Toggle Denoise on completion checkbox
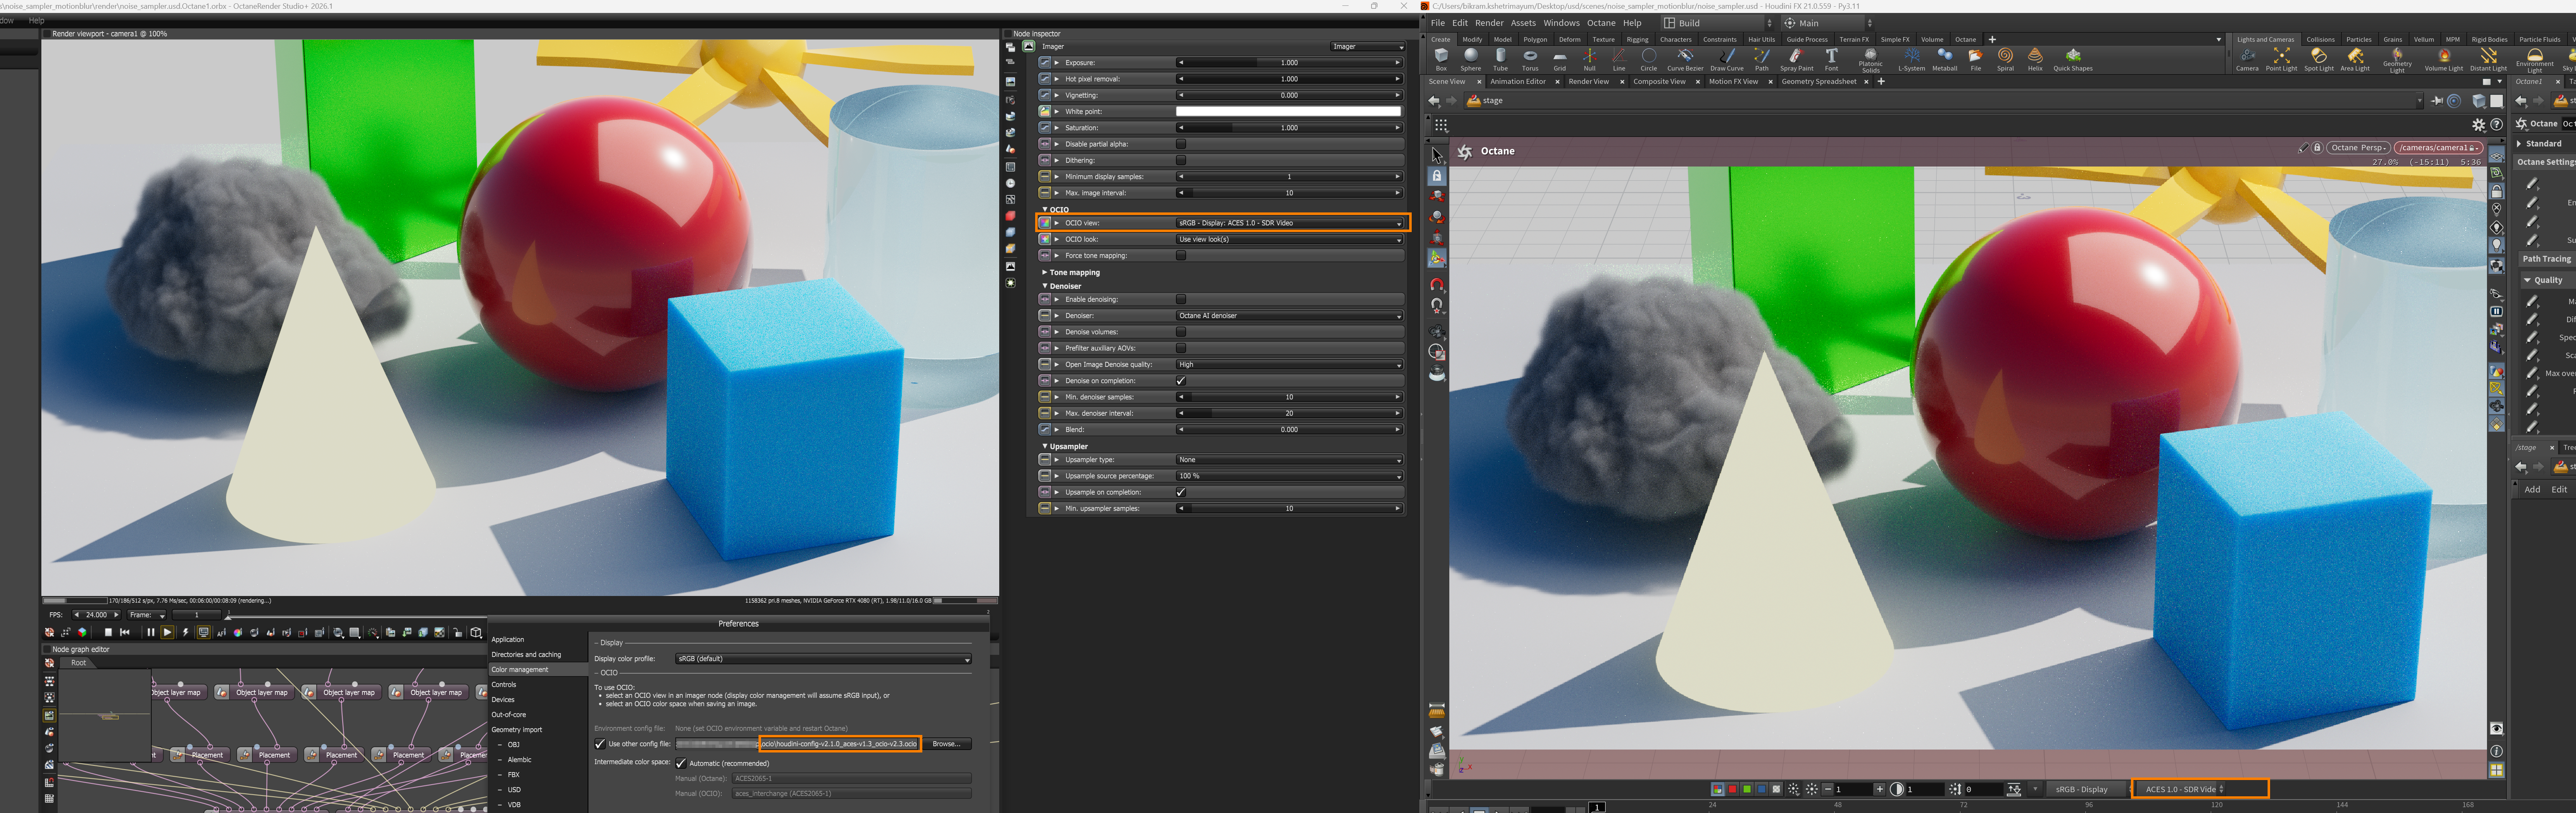 pyautogui.click(x=1181, y=381)
